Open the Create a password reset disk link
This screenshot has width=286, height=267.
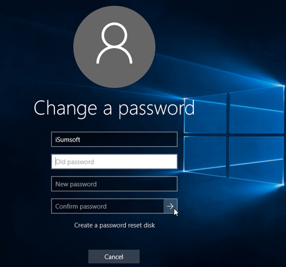(114, 225)
